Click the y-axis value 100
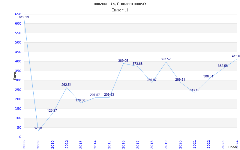 (x=18, y=118)
